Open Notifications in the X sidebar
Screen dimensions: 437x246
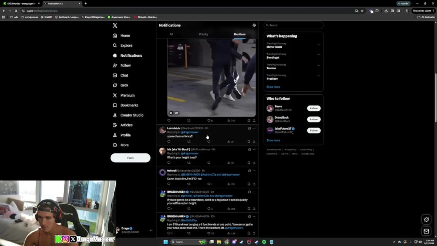(127, 55)
